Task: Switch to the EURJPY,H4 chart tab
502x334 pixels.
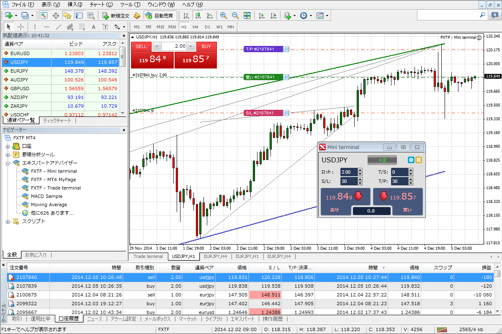Action: (x=215, y=256)
